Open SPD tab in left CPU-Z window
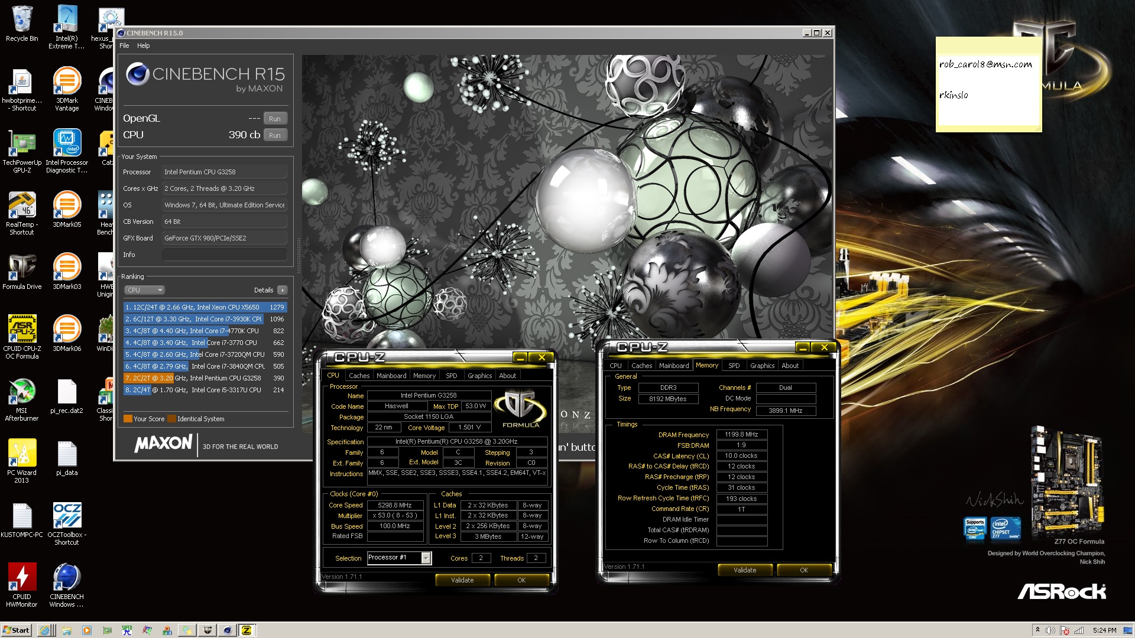Screen dimensions: 1135x638 (452, 376)
